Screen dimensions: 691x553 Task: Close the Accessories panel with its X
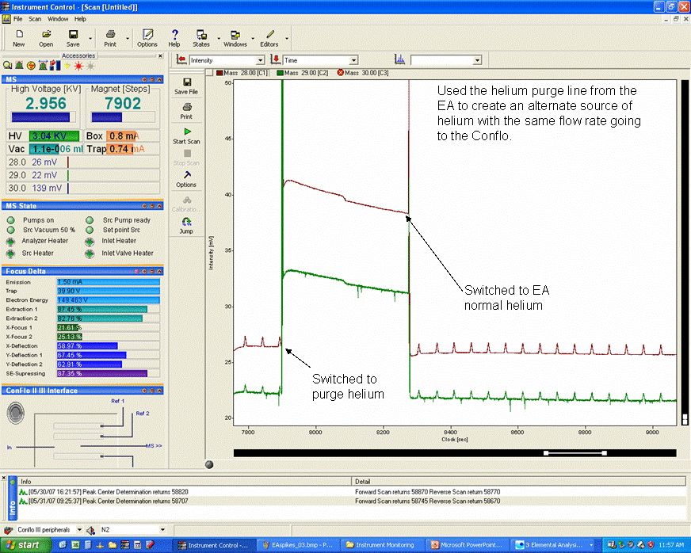(x=160, y=56)
